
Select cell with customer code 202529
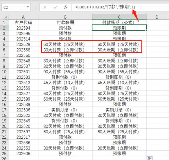pyautogui.click(x=23, y=44)
